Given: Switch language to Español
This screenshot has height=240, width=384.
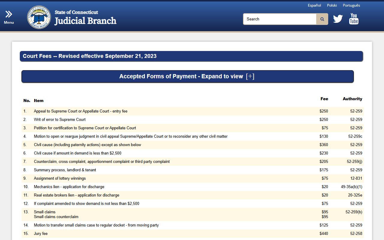Looking at the screenshot, I should [314, 5].
